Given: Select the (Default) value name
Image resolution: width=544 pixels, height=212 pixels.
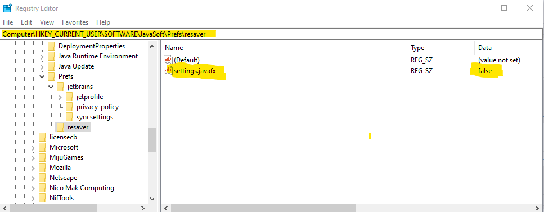Looking at the screenshot, I should [187, 60].
